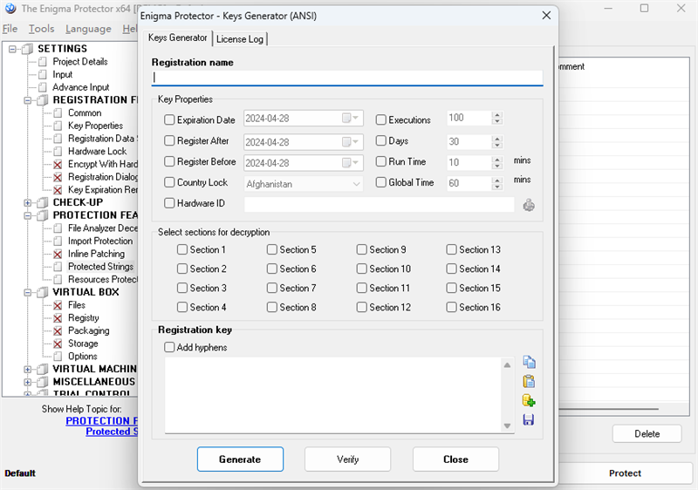
Task: Select Import Protection tree item
Action: 100,241
